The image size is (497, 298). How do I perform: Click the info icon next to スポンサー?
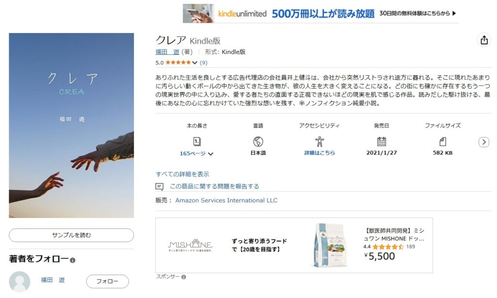(x=183, y=277)
